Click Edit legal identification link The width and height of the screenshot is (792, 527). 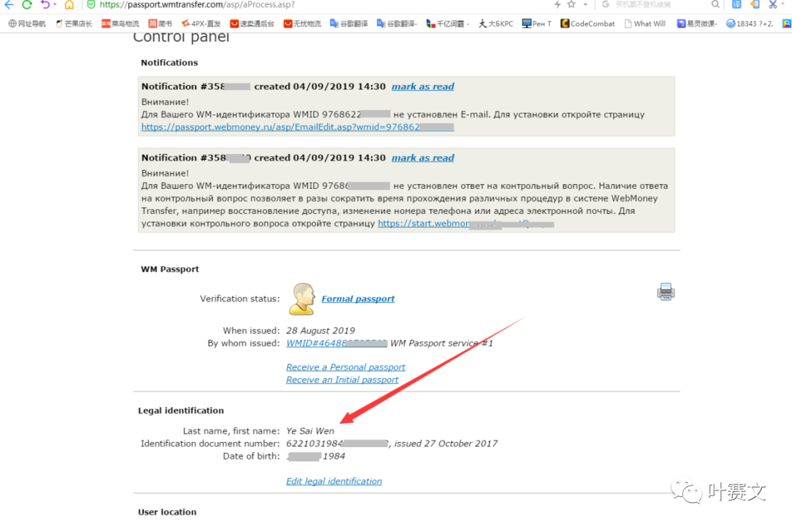(334, 482)
